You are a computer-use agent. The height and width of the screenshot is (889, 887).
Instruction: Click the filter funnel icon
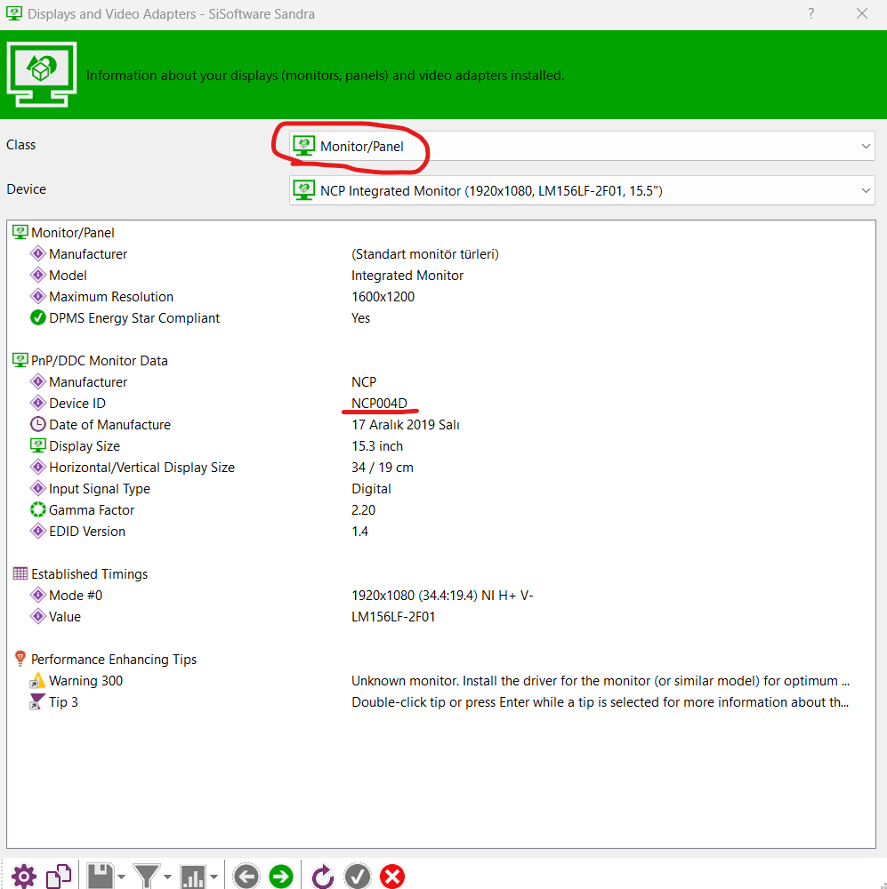click(147, 877)
